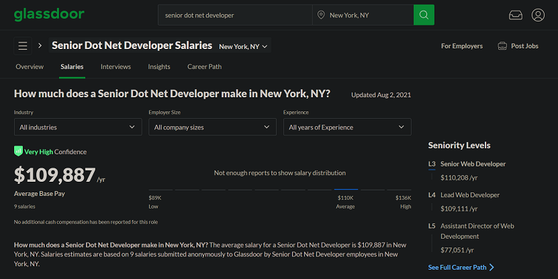Click the breadcrumb right-arrow chevron
The image size is (558, 279).
(40, 46)
